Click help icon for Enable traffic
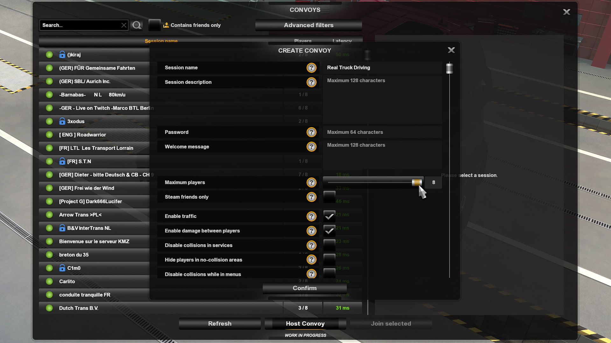Image resolution: width=611 pixels, height=343 pixels. [x=311, y=216]
